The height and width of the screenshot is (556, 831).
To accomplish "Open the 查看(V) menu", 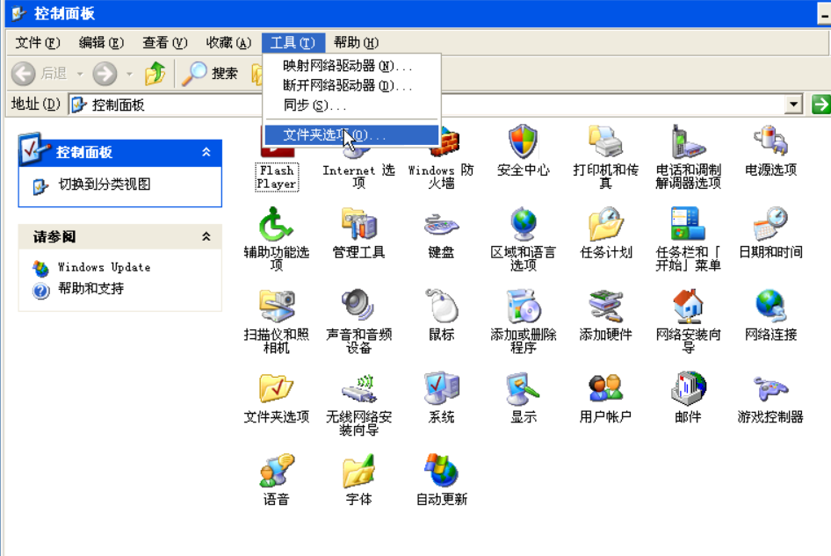I will (165, 42).
